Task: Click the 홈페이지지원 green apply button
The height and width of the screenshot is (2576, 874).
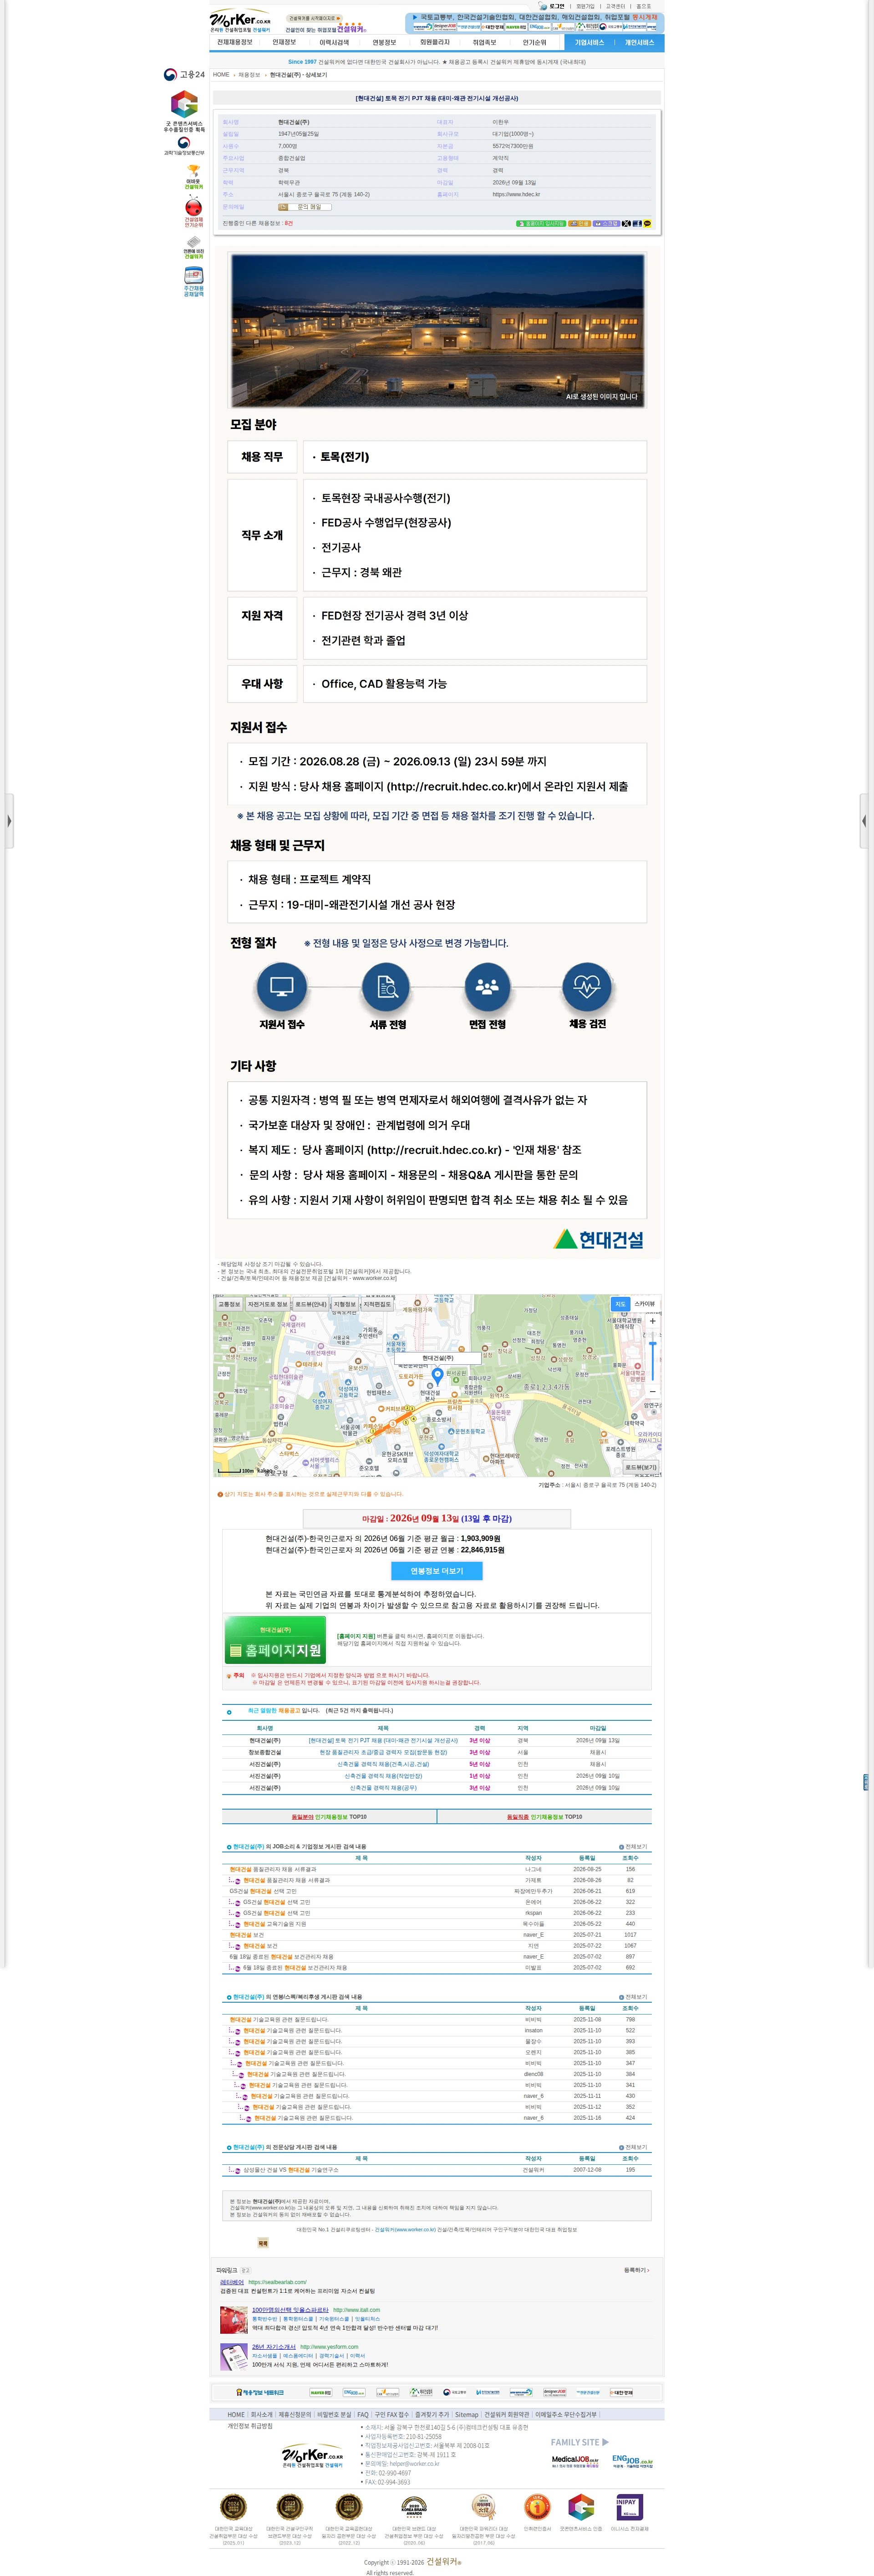Action: (x=275, y=1640)
